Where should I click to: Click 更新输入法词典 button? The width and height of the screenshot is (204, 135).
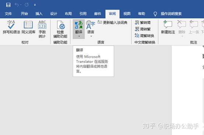coord(112,22)
